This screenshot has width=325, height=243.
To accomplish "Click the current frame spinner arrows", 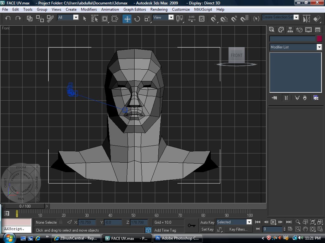I will coord(284,229).
